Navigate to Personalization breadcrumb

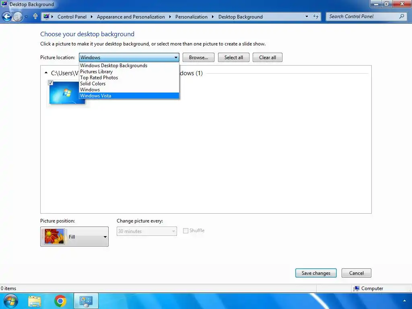pyautogui.click(x=191, y=17)
